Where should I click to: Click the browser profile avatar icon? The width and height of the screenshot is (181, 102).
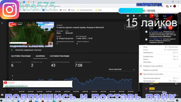click(x=175, y=6)
